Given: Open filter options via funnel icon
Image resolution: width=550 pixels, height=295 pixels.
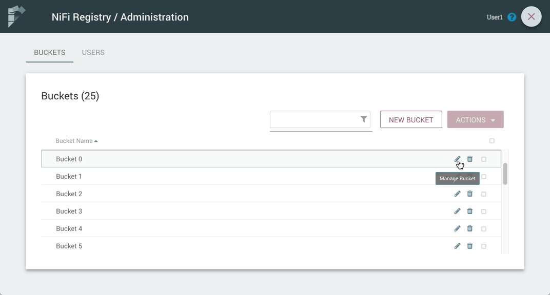Looking at the screenshot, I should [363, 119].
